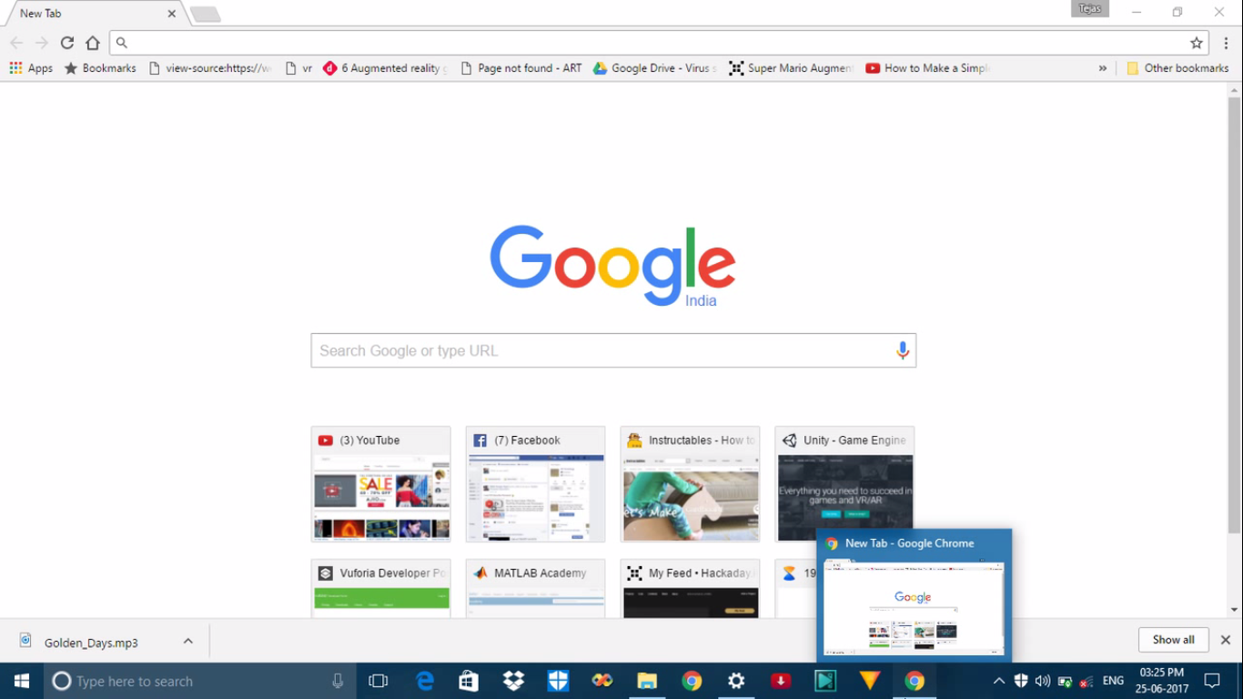Open the Instructables most-visited thumbnail
The width and height of the screenshot is (1243, 699).
690,484
